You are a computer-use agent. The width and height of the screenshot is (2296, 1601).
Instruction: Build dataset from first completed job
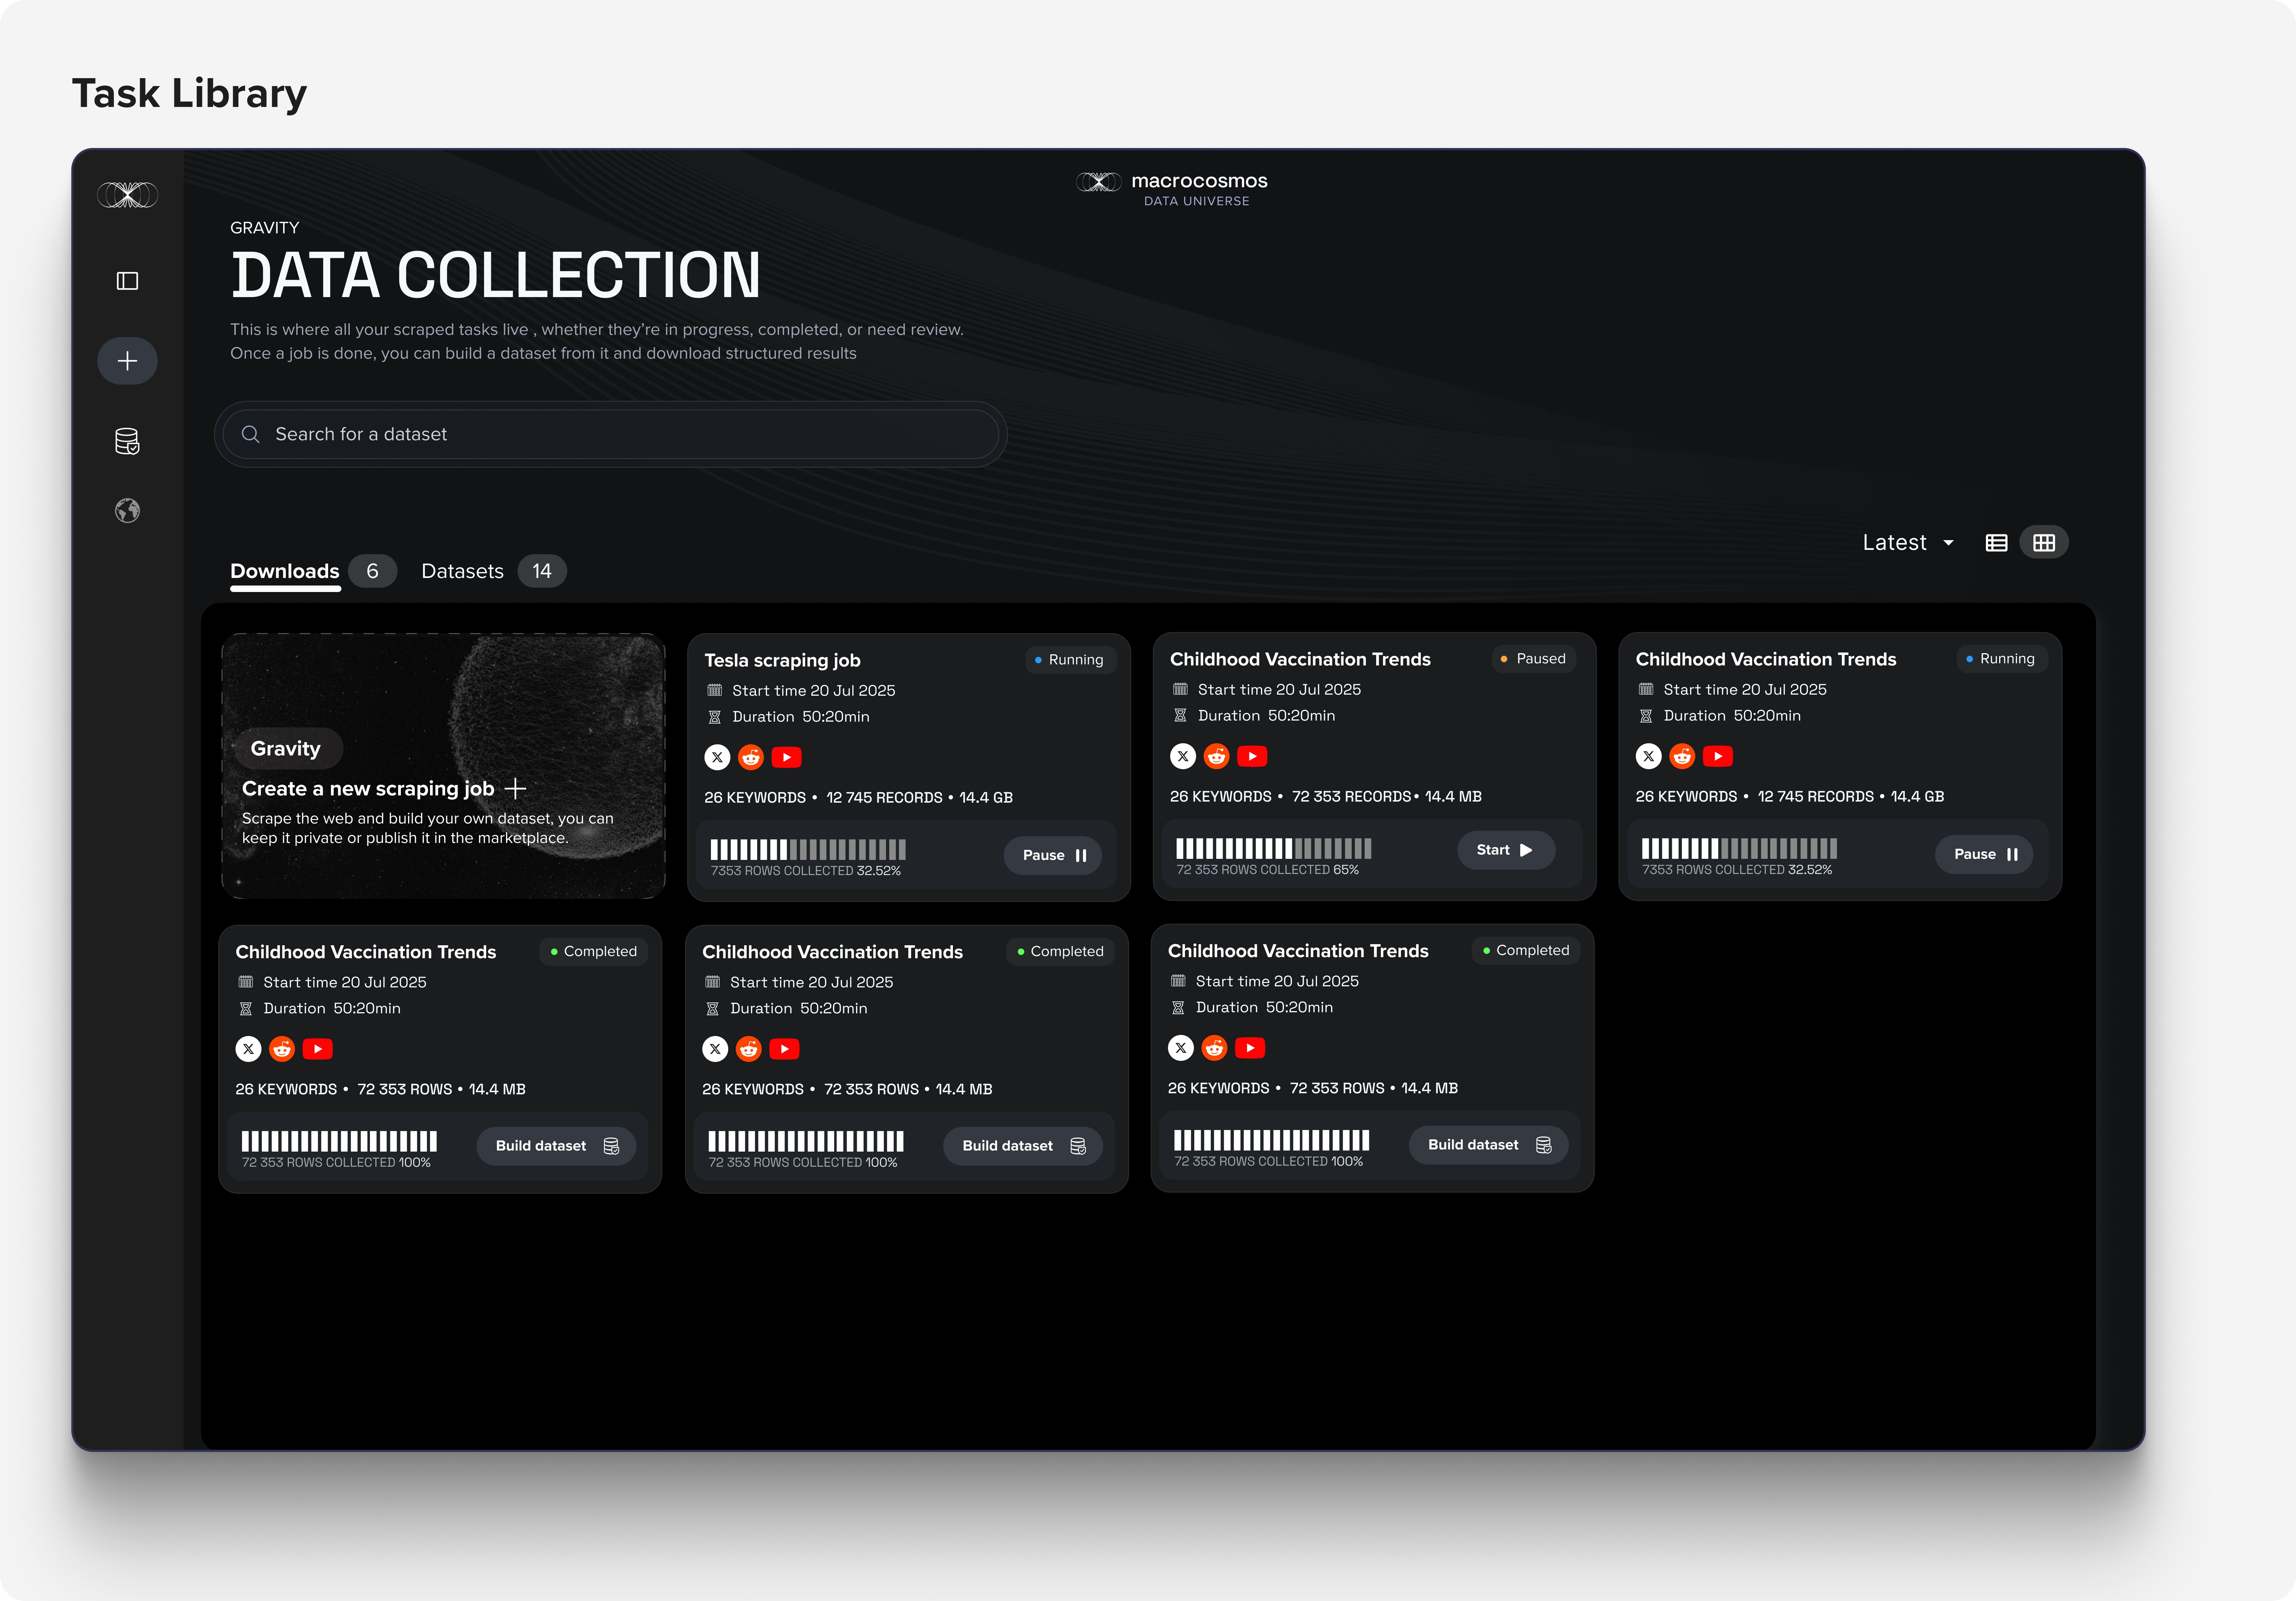[556, 1146]
